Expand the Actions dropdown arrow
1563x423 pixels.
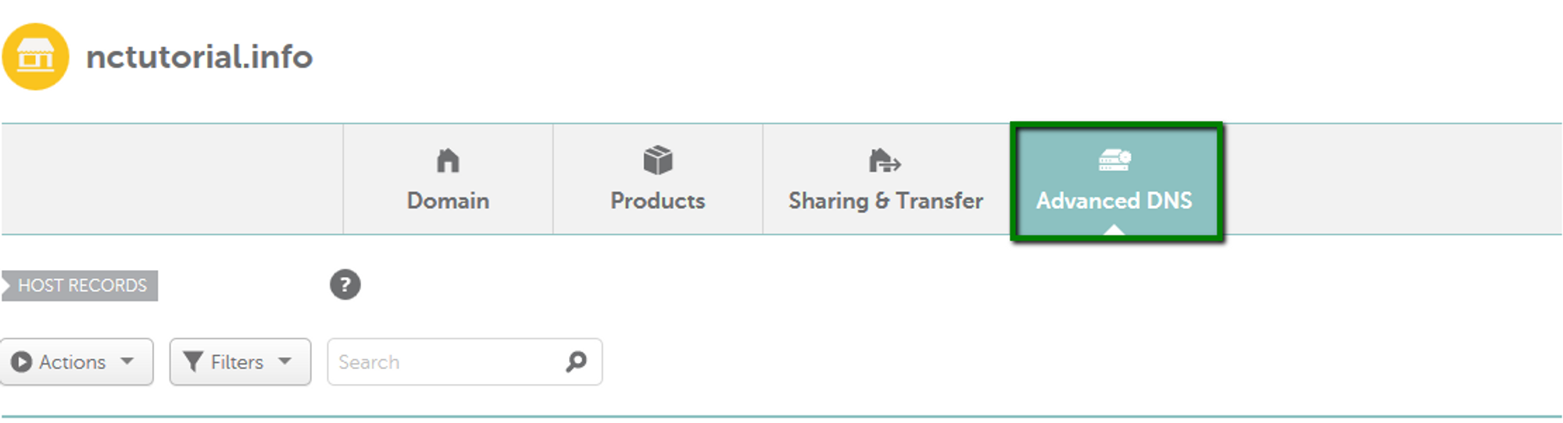127,361
